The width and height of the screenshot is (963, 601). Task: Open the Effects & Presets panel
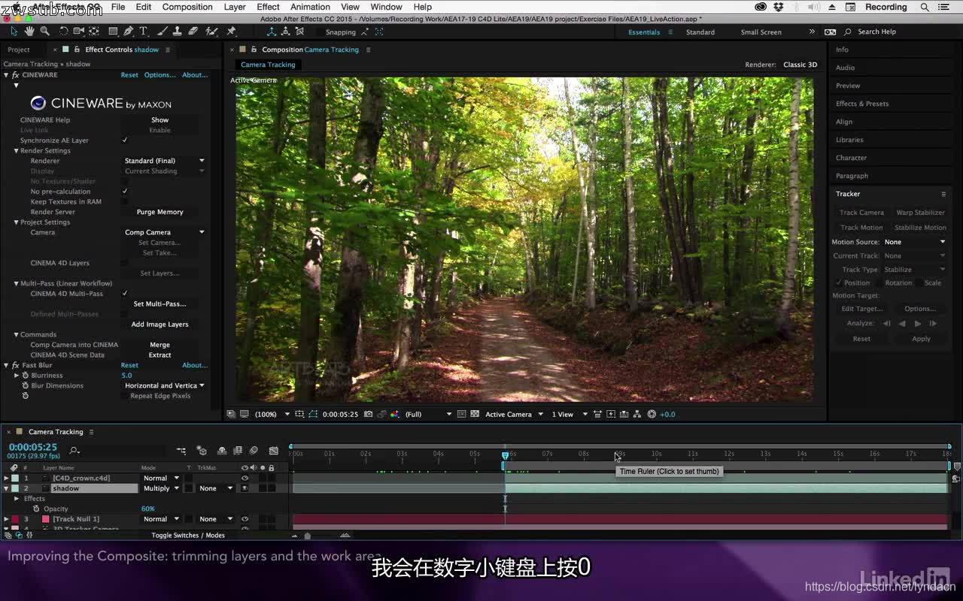pos(862,104)
